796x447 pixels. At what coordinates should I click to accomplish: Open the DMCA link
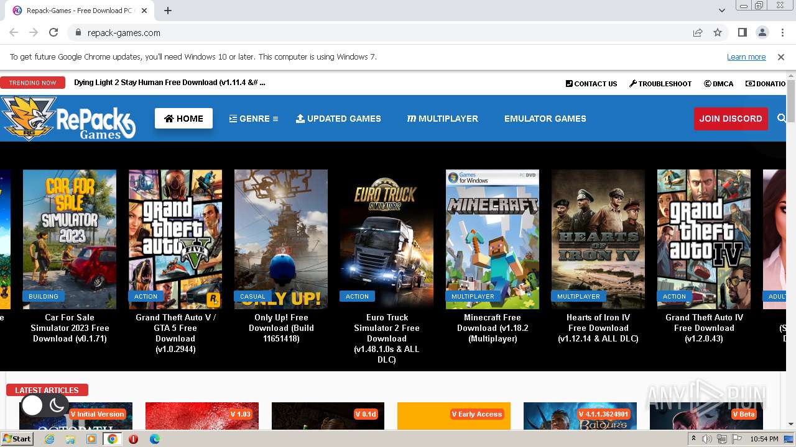(718, 84)
